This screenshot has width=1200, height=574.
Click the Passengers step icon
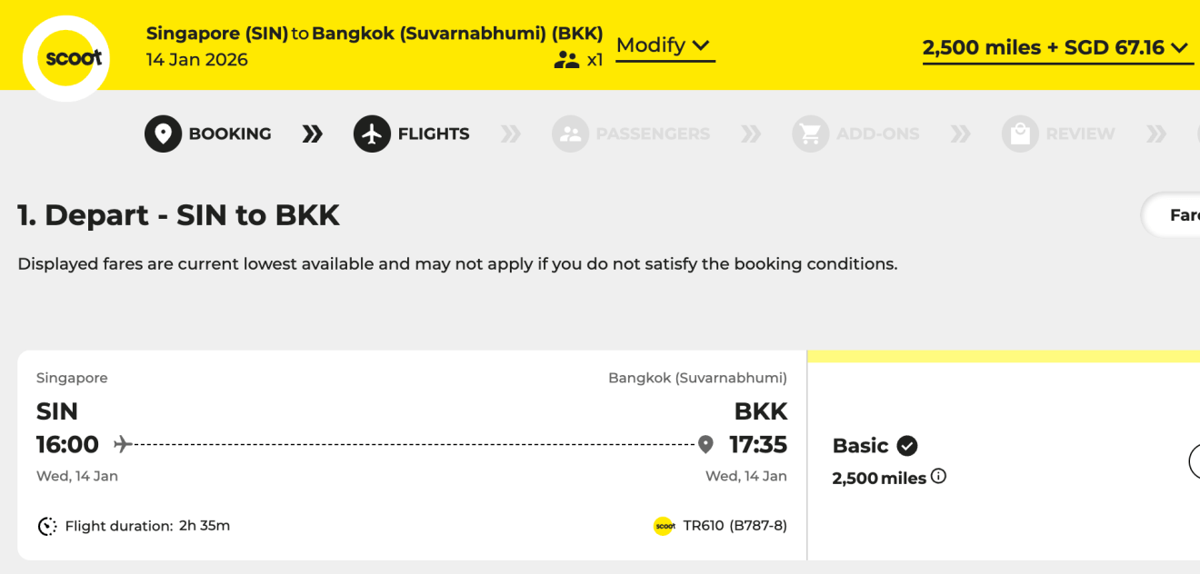571,134
